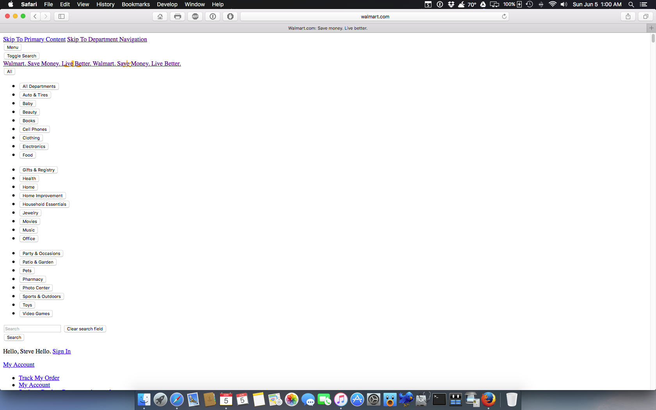Click the walmart.com address bar
The width and height of the screenshot is (656, 410).
click(374, 16)
